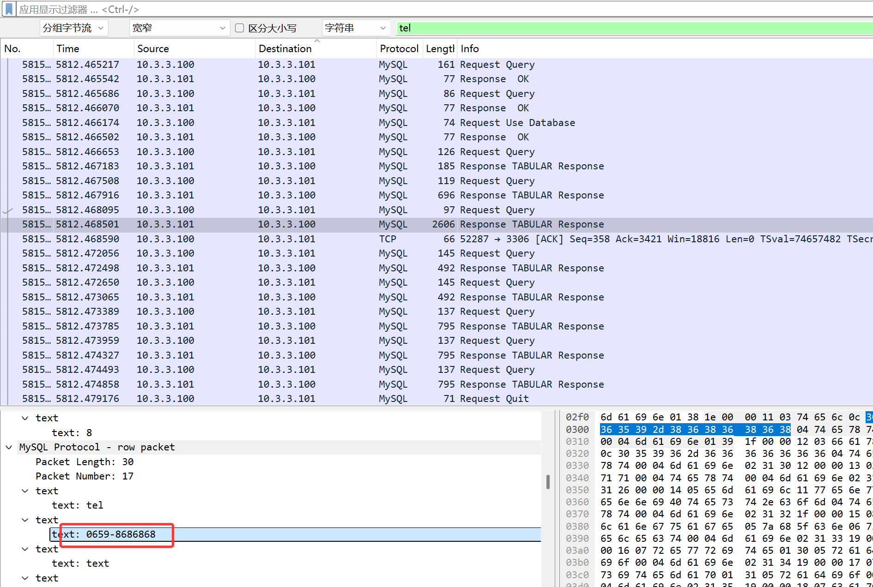Viewport: 873px width, 587px height.
Task: Select the 'Packet Length: 30' field
Action: 85,462
